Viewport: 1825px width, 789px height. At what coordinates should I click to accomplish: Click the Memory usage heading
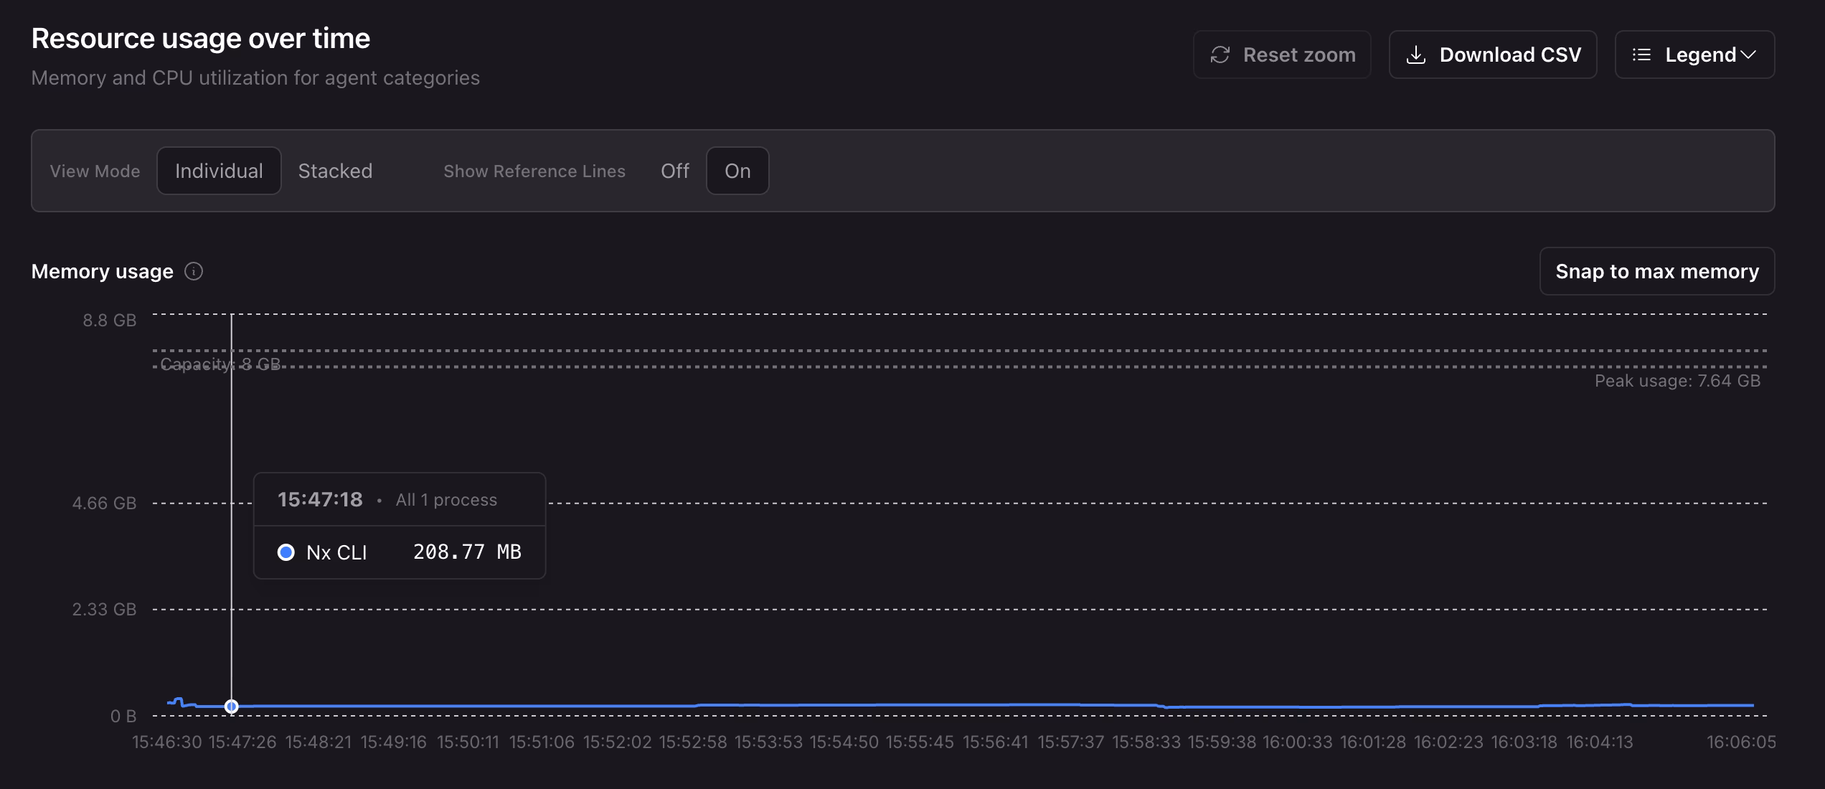click(103, 271)
